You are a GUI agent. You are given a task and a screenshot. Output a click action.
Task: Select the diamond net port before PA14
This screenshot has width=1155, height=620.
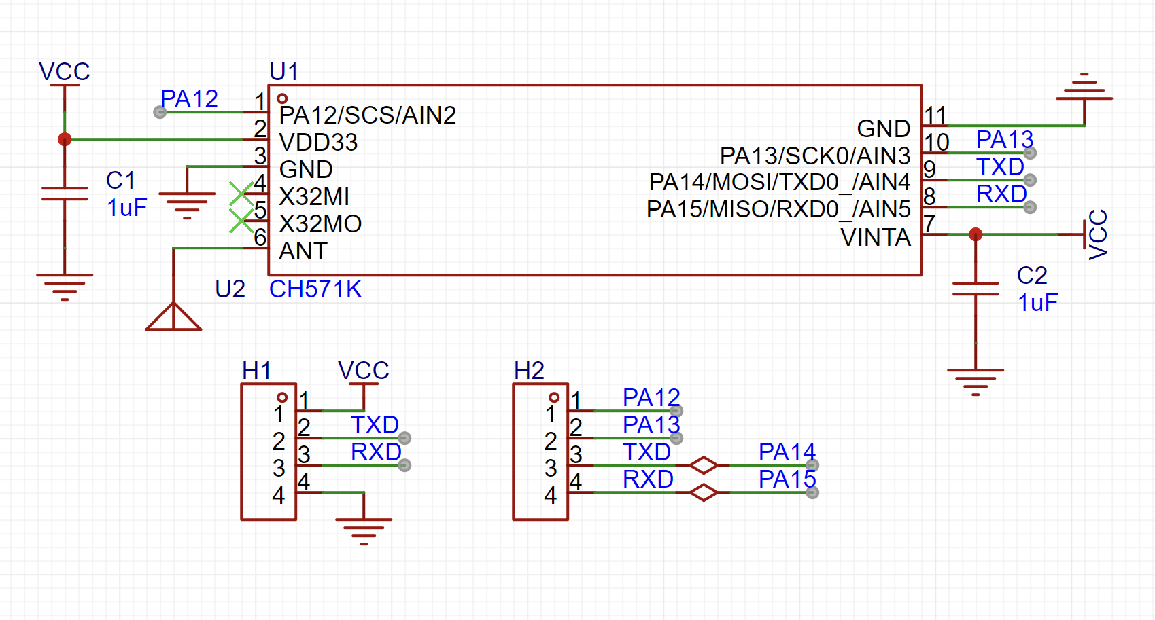click(704, 465)
